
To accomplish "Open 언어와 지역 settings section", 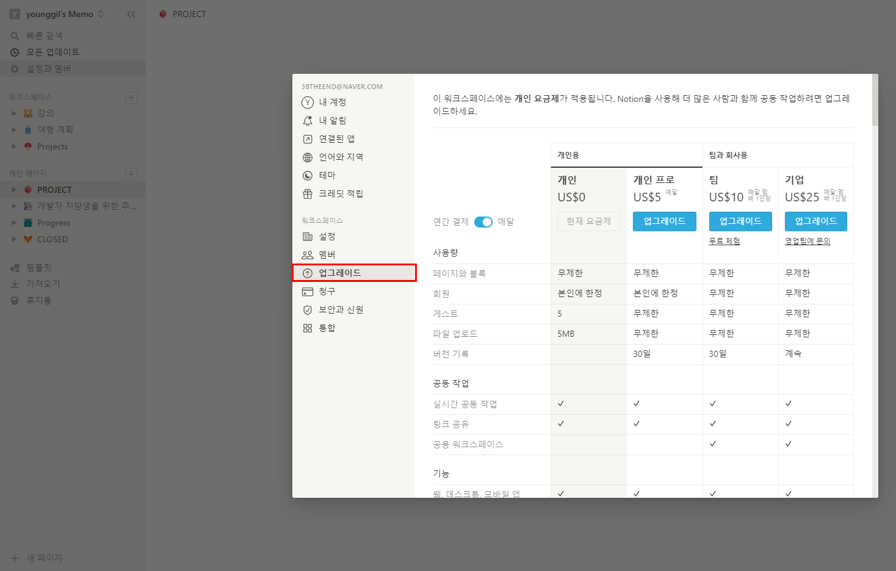I will click(353, 157).
